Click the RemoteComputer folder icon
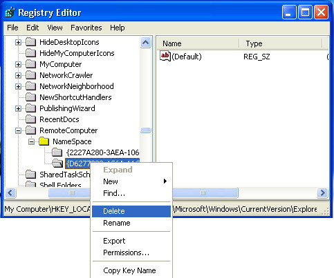334x278 pixels. click(x=30, y=130)
